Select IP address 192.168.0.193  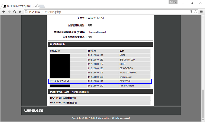[x=95, y=73]
